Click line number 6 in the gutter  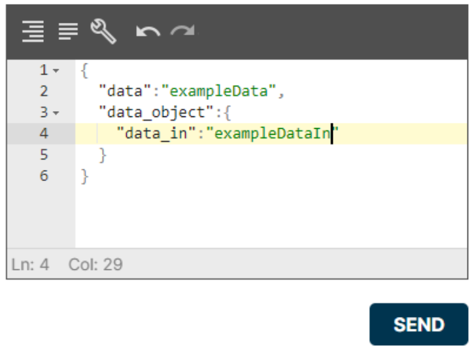click(43, 176)
